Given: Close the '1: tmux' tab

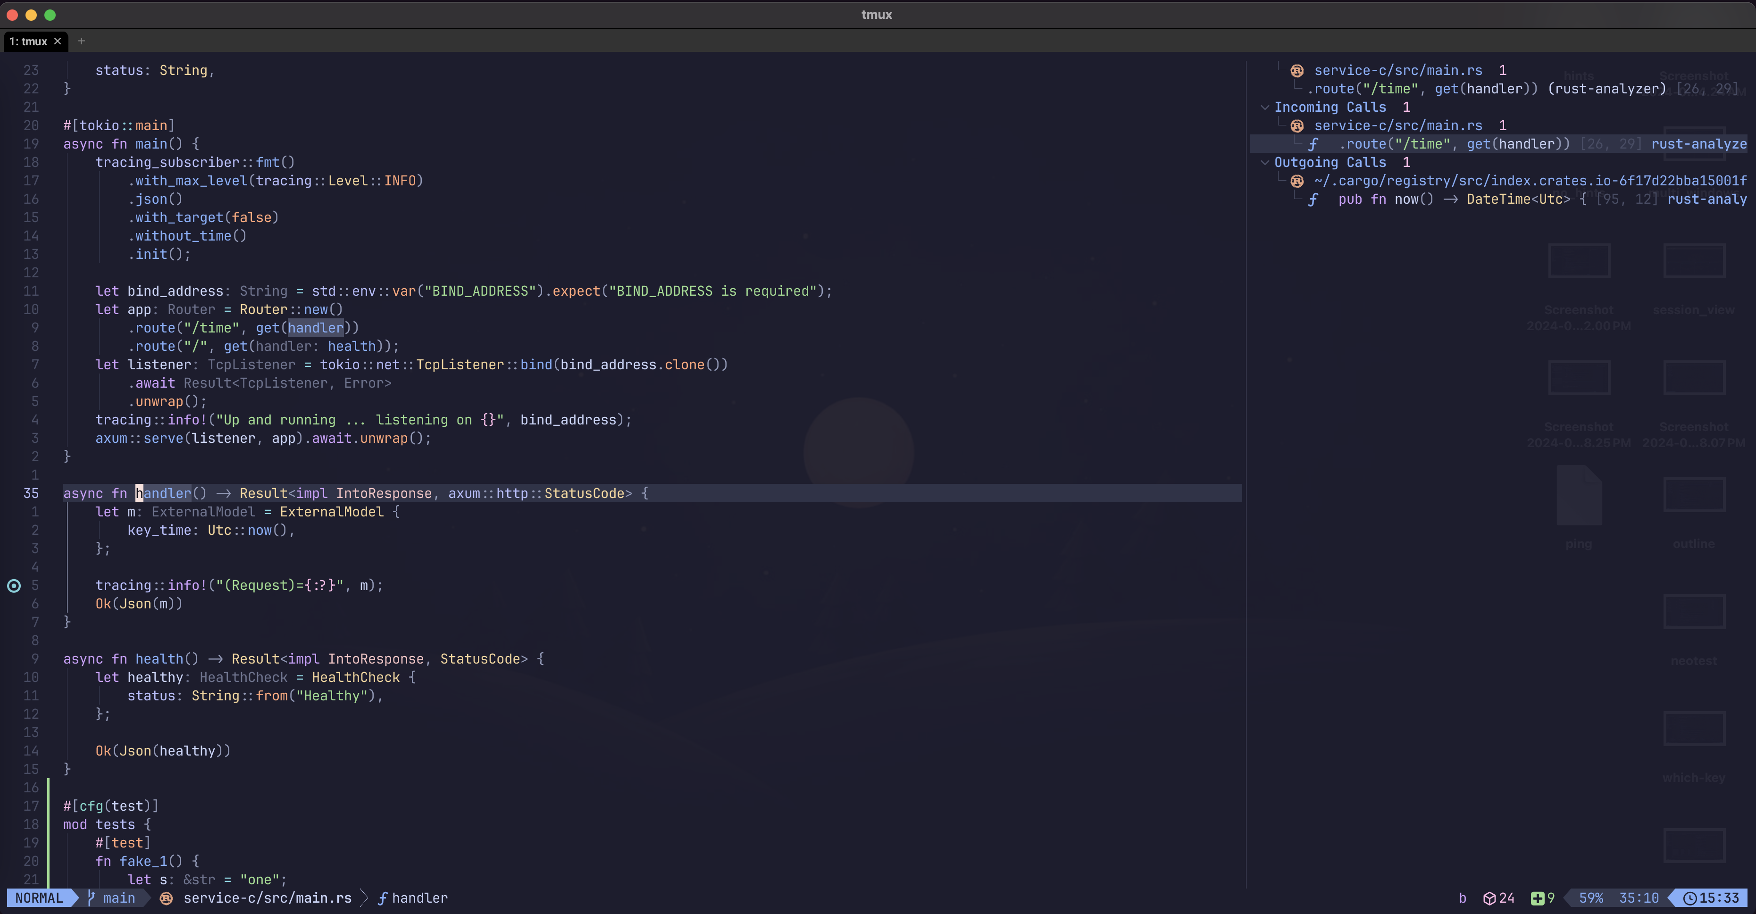Looking at the screenshot, I should pyautogui.click(x=58, y=42).
